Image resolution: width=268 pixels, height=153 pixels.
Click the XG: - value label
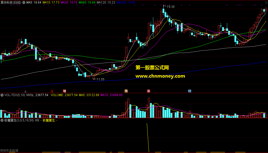point(38,120)
